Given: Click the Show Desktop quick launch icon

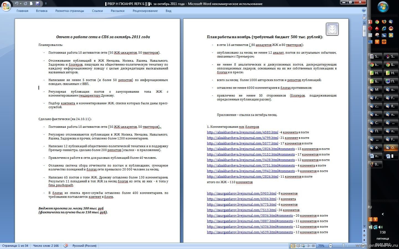Looking at the screenshot, I should click(x=370, y=42).
